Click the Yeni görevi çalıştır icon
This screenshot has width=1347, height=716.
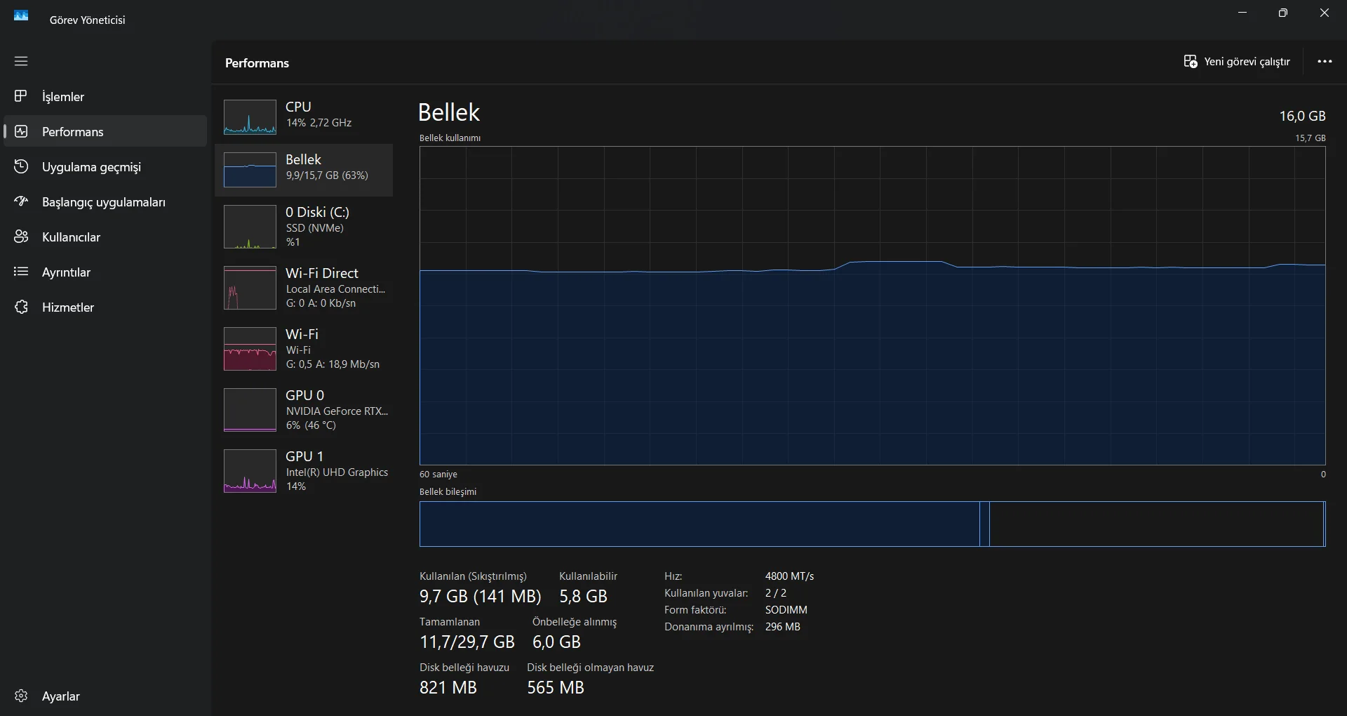point(1191,62)
